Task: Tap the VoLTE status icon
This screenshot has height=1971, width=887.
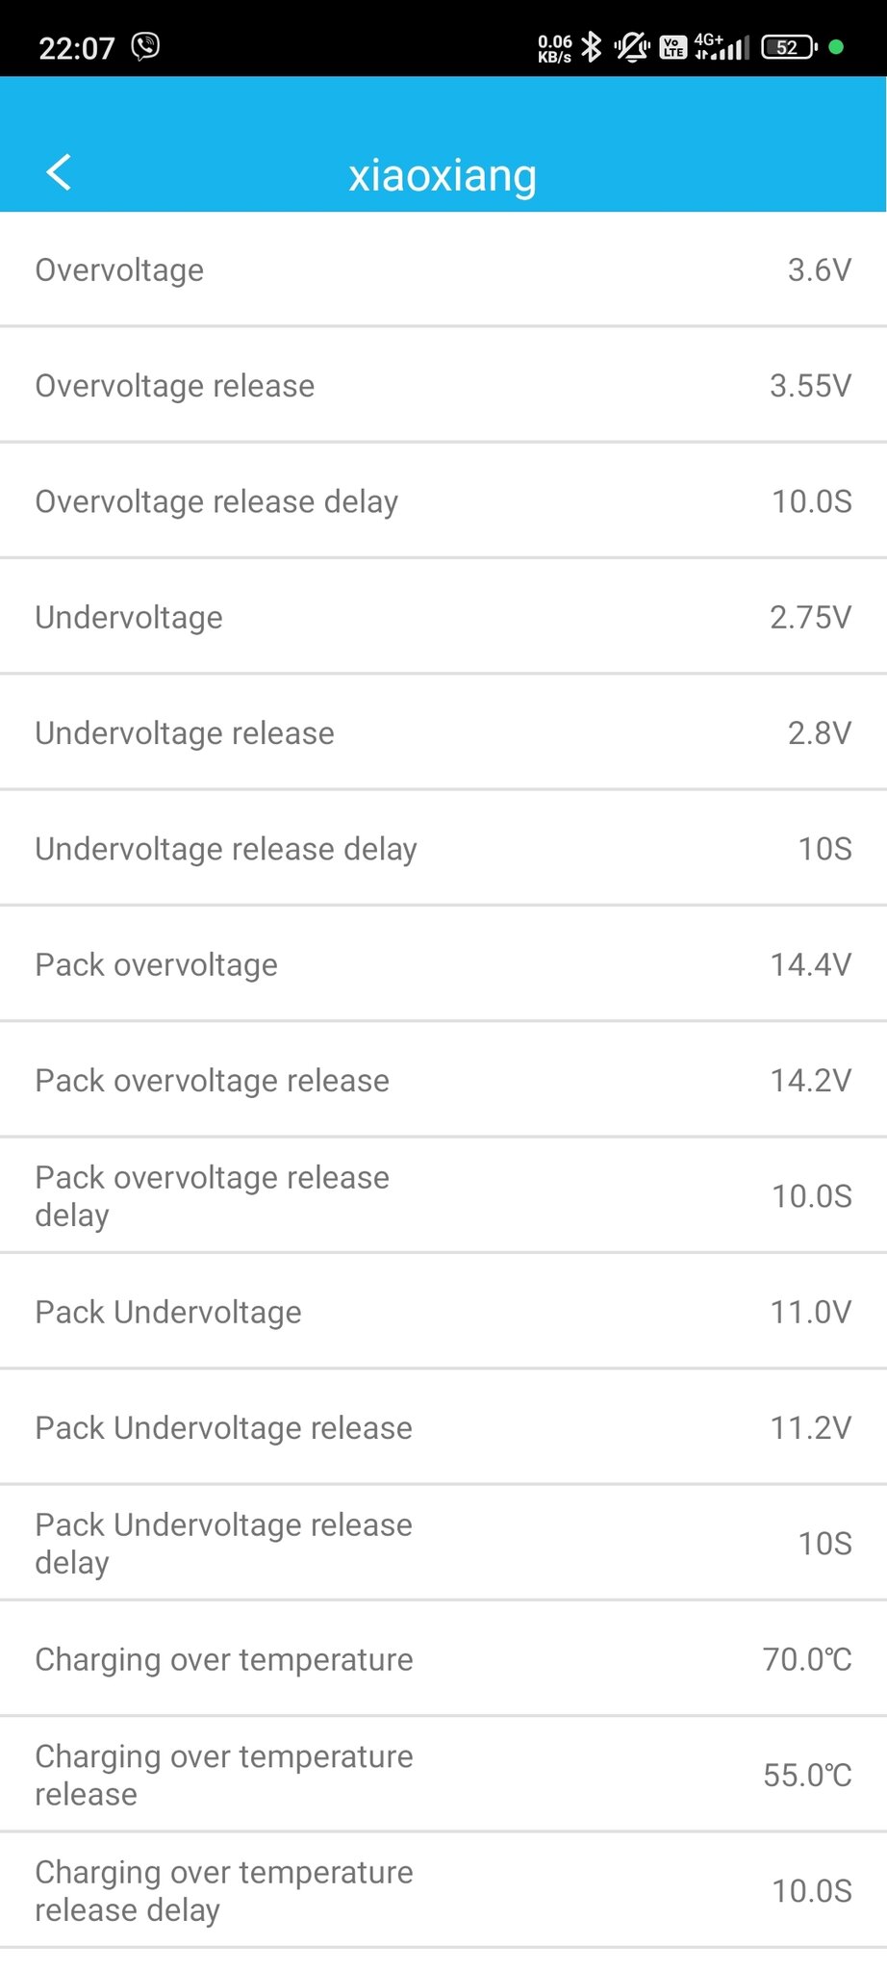Action: tap(673, 46)
